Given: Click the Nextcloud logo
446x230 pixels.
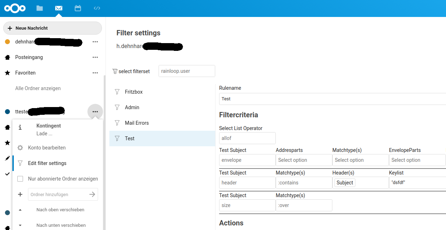Looking at the screenshot, I should [15, 8].
